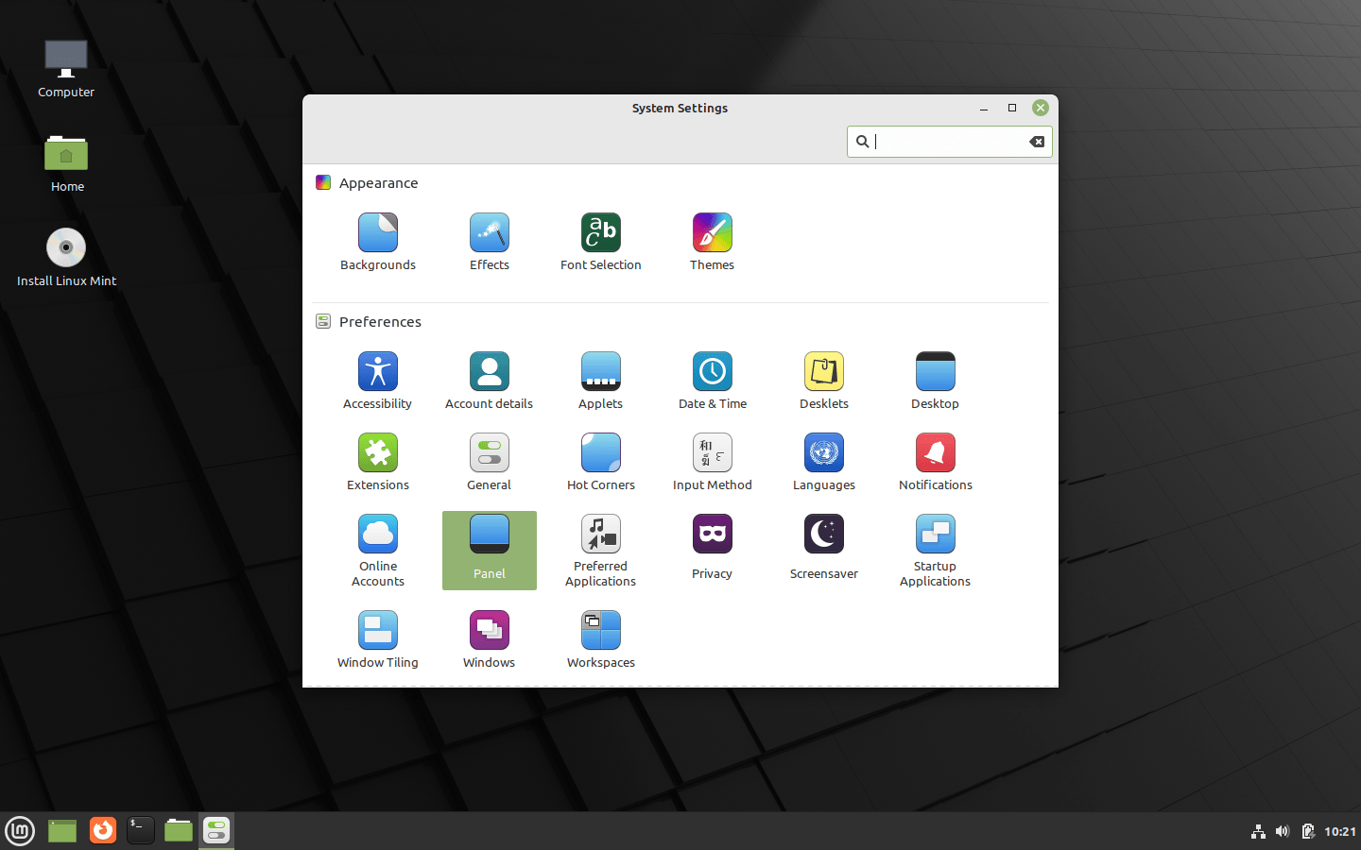The image size is (1361, 850).
Task: Launch Terminal from the taskbar
Action: (x=141, y=831)
